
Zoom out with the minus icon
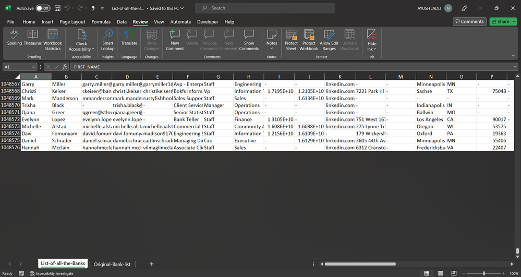pos(464,273)
